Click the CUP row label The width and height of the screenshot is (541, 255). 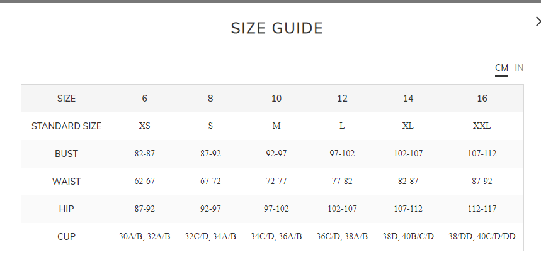(66, 237)
